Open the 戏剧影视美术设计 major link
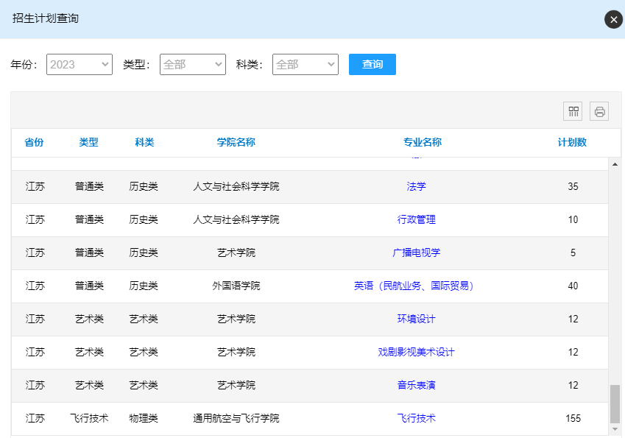Screen dimensions: 625x438 click(x=416, y=352)
